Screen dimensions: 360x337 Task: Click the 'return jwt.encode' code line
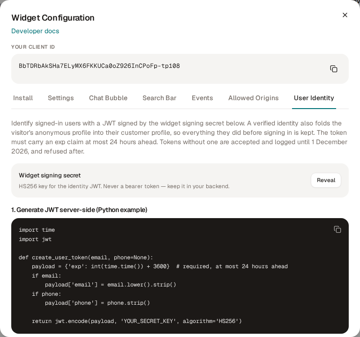tap(137, 321)
